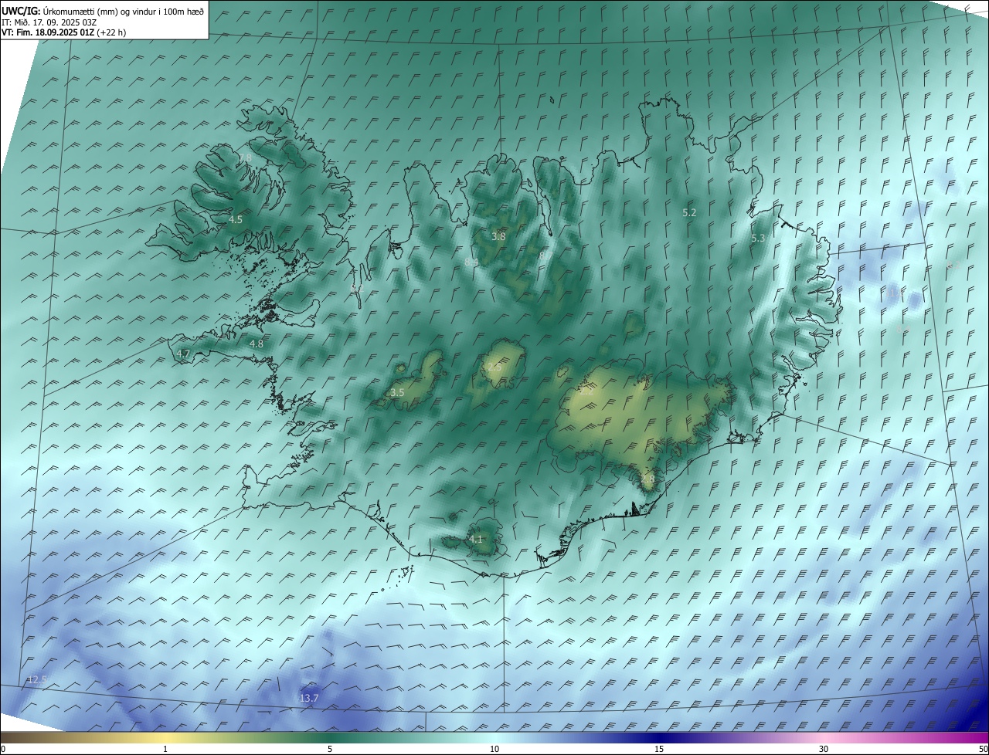989x755 pixels.
Task: Click the map value 12.5
Action: (37, 680)
